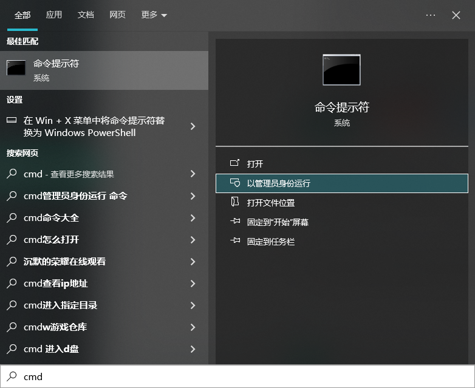Viewport: 475px width, 388px height.
Task: Click the Command Prompt icon in best match
Action: click(x=16, y=68)
